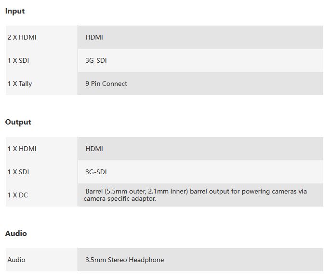Select 1 X SDI label under Input
Viewport: 331px width, 278px height.
(x=18, y=60)
